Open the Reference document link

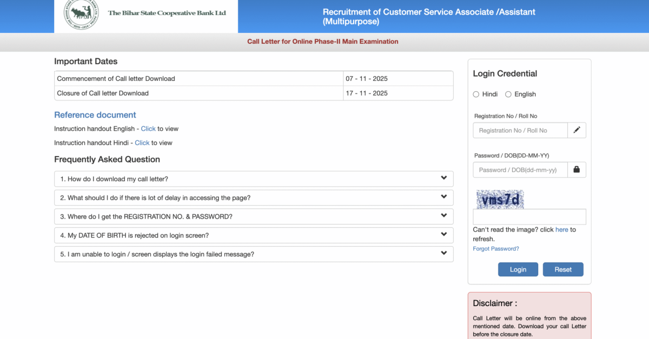(95, 115)
